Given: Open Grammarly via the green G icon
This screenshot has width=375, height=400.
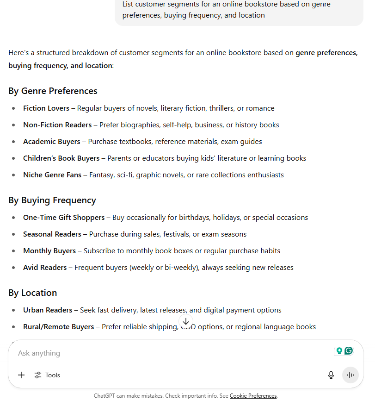Looking at the screenshot, I should 349,351.
